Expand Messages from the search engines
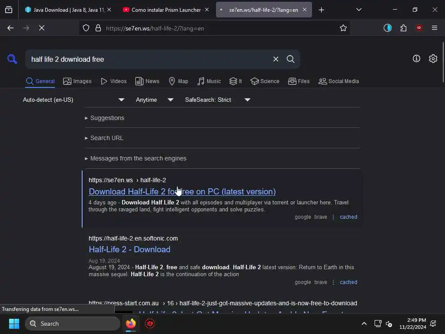The image size is (445, 334). pos(136,158)
